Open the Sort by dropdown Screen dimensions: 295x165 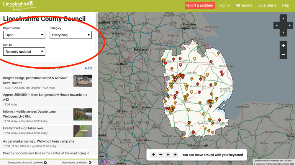(24, 52)
